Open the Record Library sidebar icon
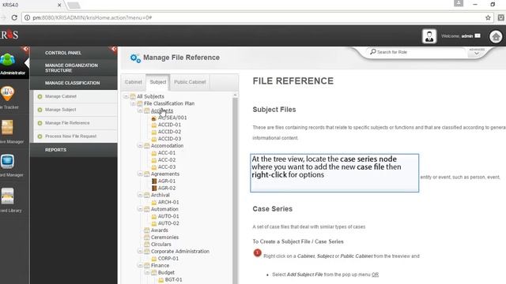Screen dimensions: 506x284 7,196
